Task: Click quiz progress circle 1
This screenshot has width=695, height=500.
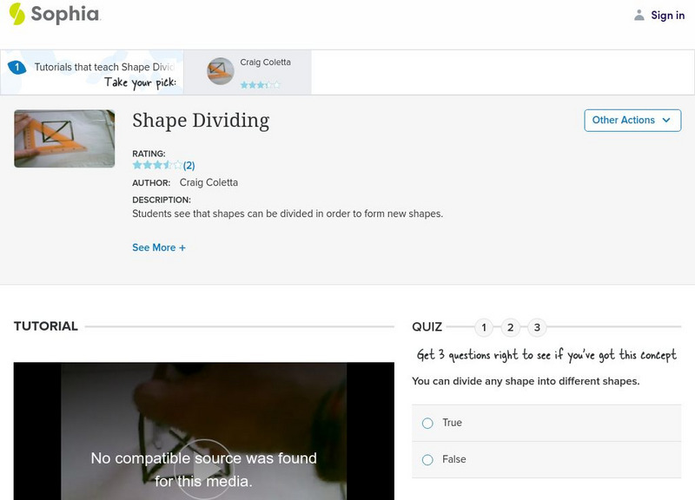Action: pos(484,327)
